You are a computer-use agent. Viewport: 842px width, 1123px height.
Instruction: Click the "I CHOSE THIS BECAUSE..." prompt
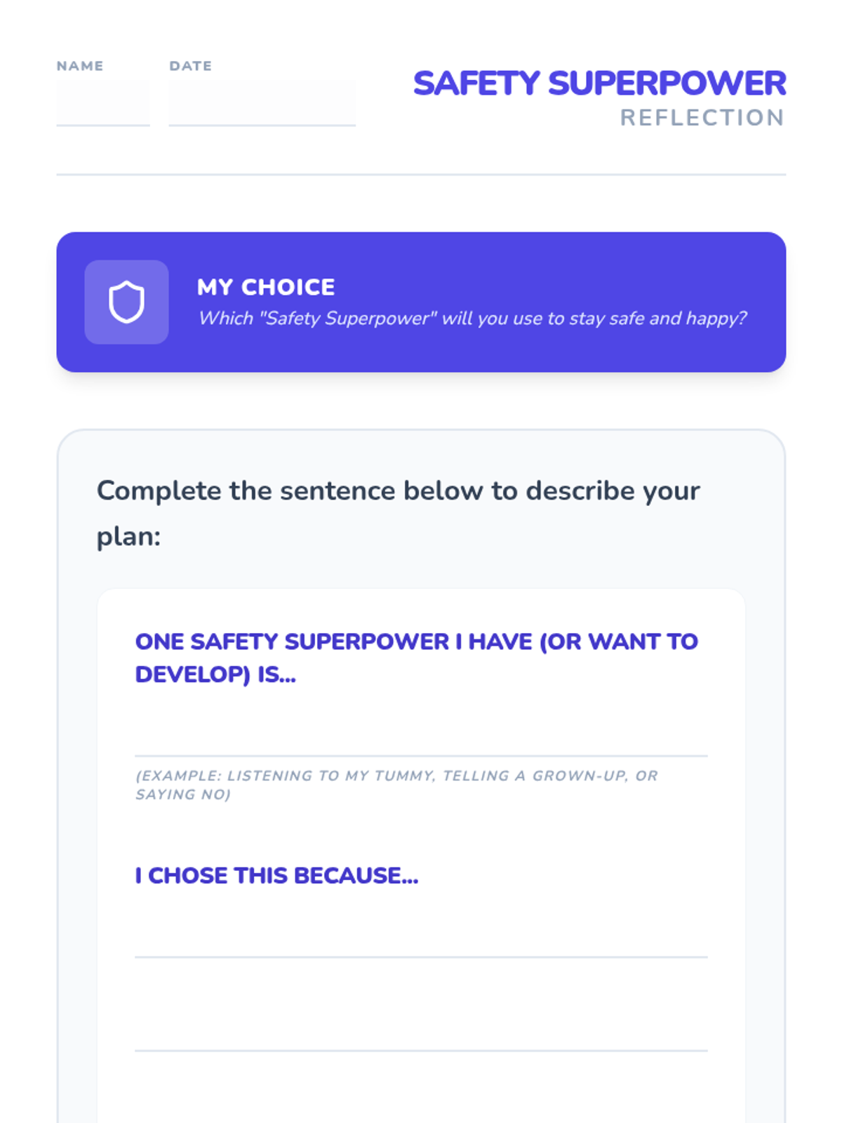point(276,876)
